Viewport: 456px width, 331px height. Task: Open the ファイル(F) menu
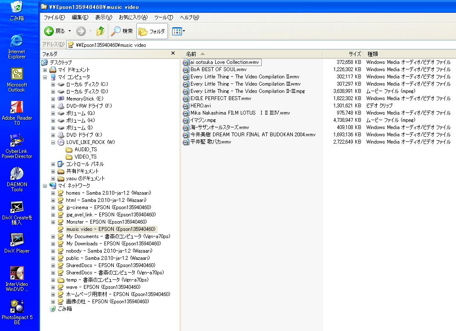point(55,17)
